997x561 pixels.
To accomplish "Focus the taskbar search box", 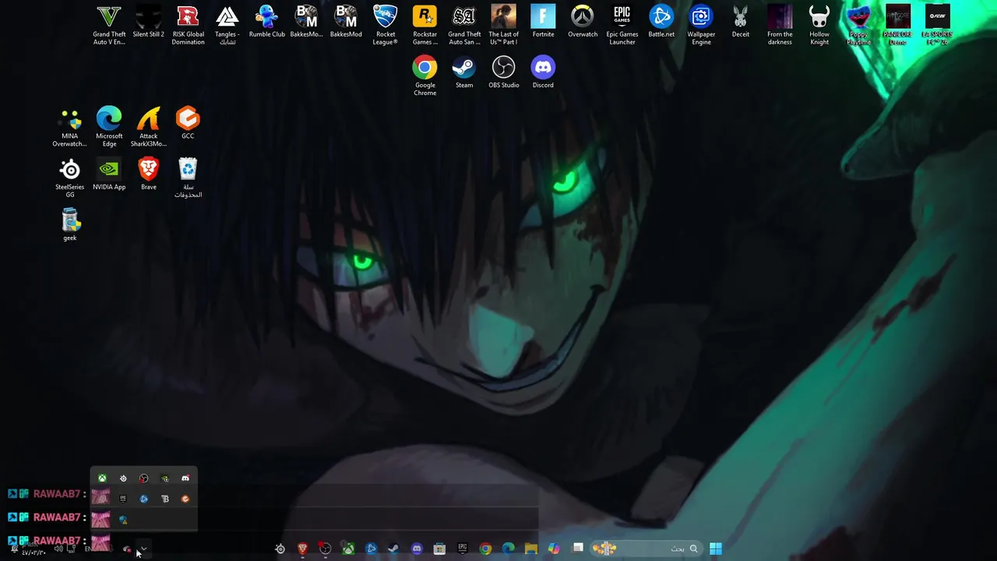I will (x=646, y=549).
